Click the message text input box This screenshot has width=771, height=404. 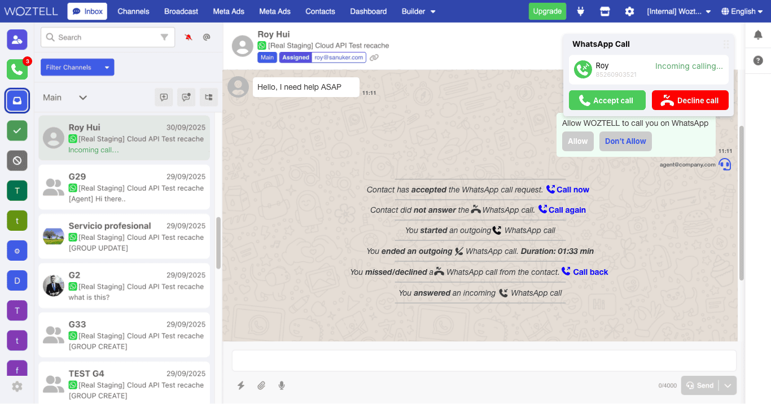(484, 361)
